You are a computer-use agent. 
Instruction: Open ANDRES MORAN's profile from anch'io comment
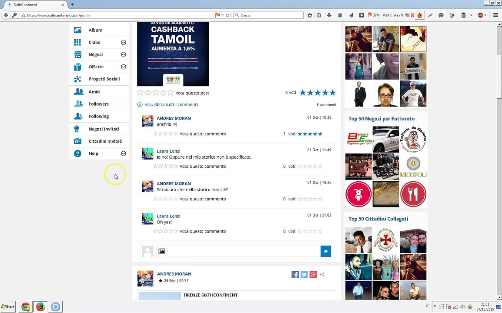pos(174,118)
